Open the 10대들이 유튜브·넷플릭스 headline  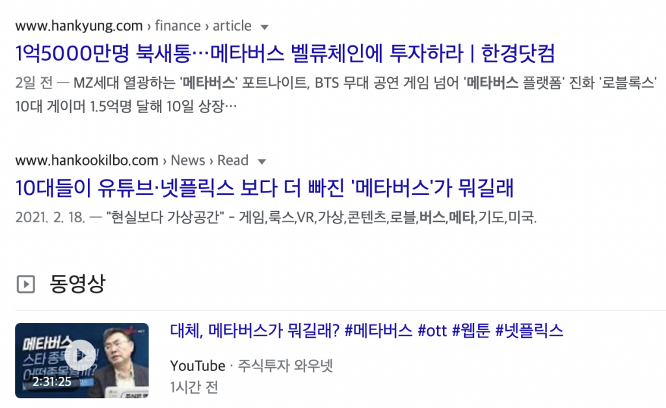[x=264, y=188]
